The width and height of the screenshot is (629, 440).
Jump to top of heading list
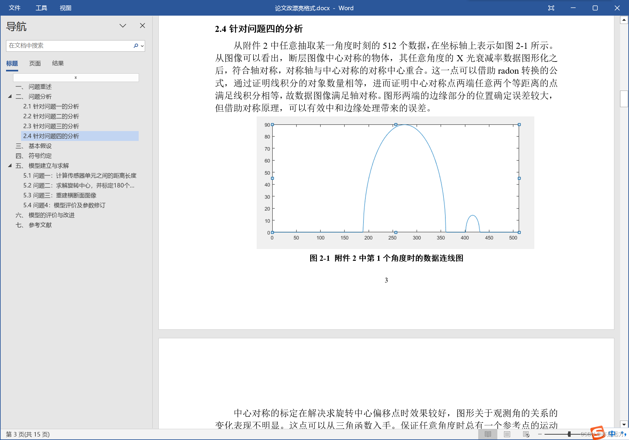pyautogui.click(x=76, y=77)
